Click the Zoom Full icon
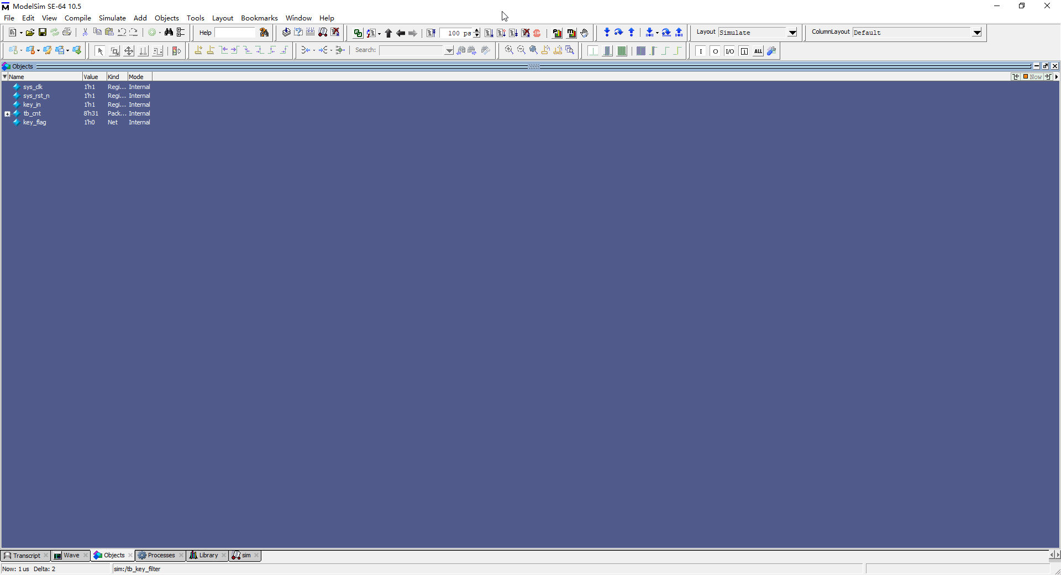Image resolution: width=1061 pixels, height=575 pixels. pyautogui.click(x=533, y=50)
